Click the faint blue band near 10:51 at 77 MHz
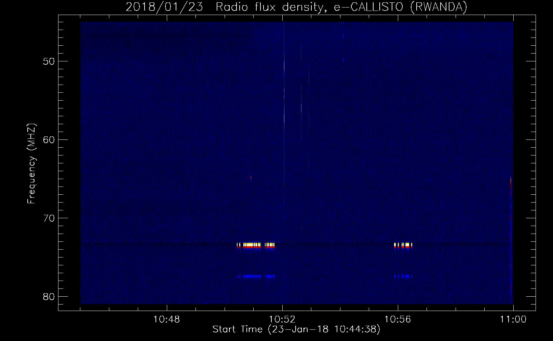The height and width of the screenshot is (341, 553). (x=256, y=276)
